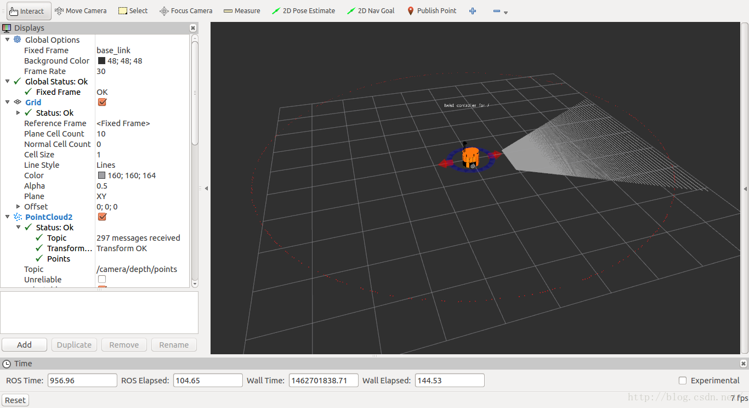Activate 2D Pose Estimate tool

click(303, 11)
